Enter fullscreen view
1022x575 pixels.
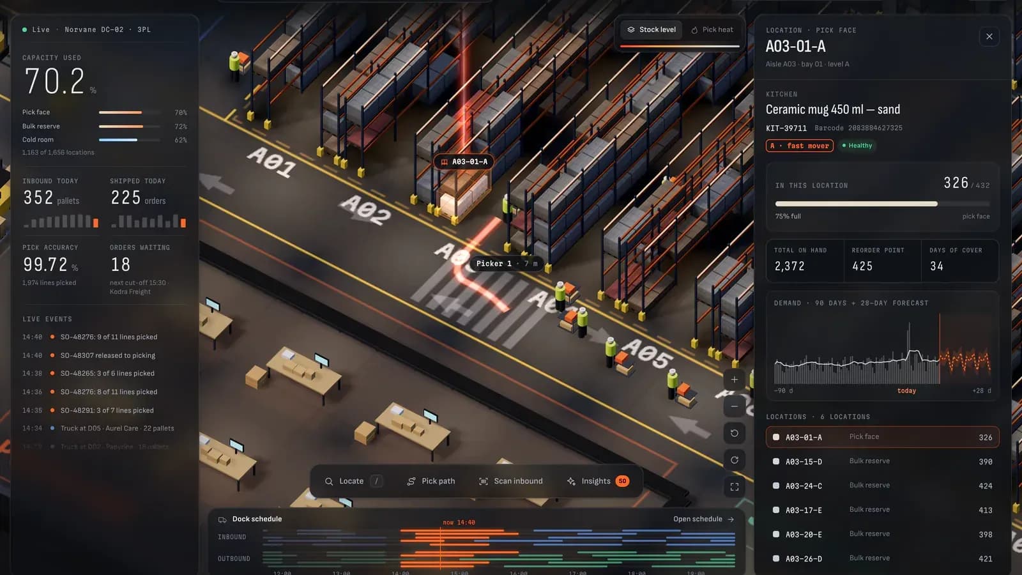coord(735,487)
